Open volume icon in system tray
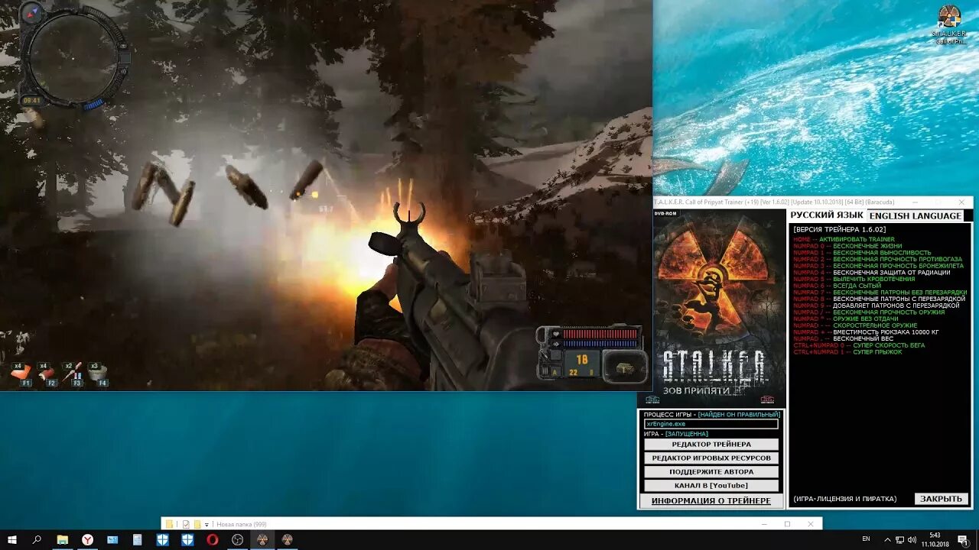This screenshot has width=979, height=550. [x=912, y=539]
